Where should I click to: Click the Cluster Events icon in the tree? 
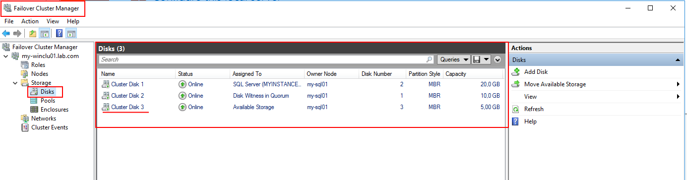pos(25,127)
